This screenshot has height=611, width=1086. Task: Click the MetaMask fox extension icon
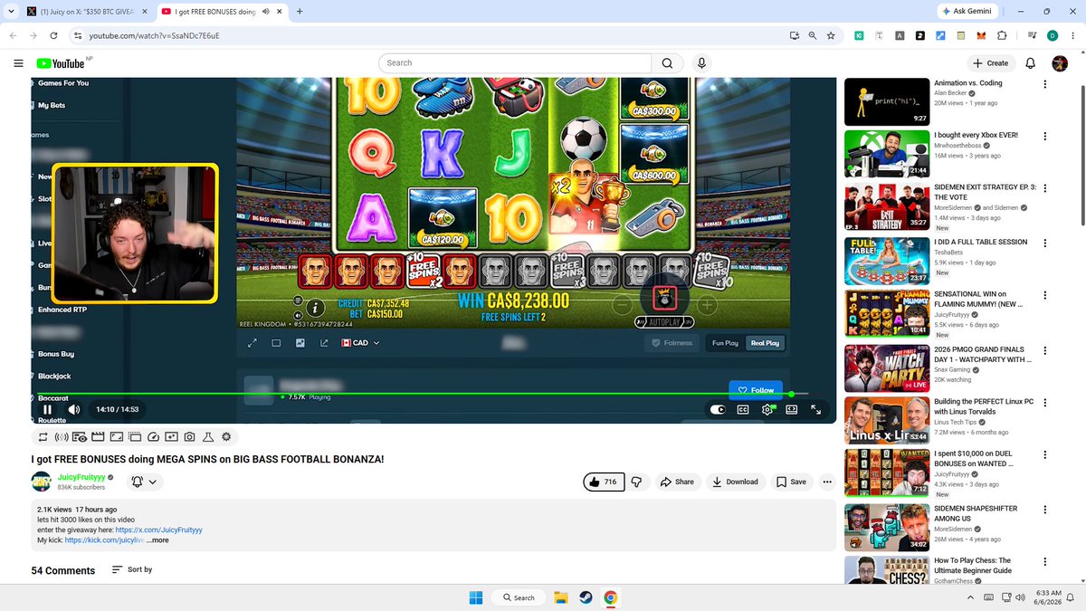coord(981,35)
